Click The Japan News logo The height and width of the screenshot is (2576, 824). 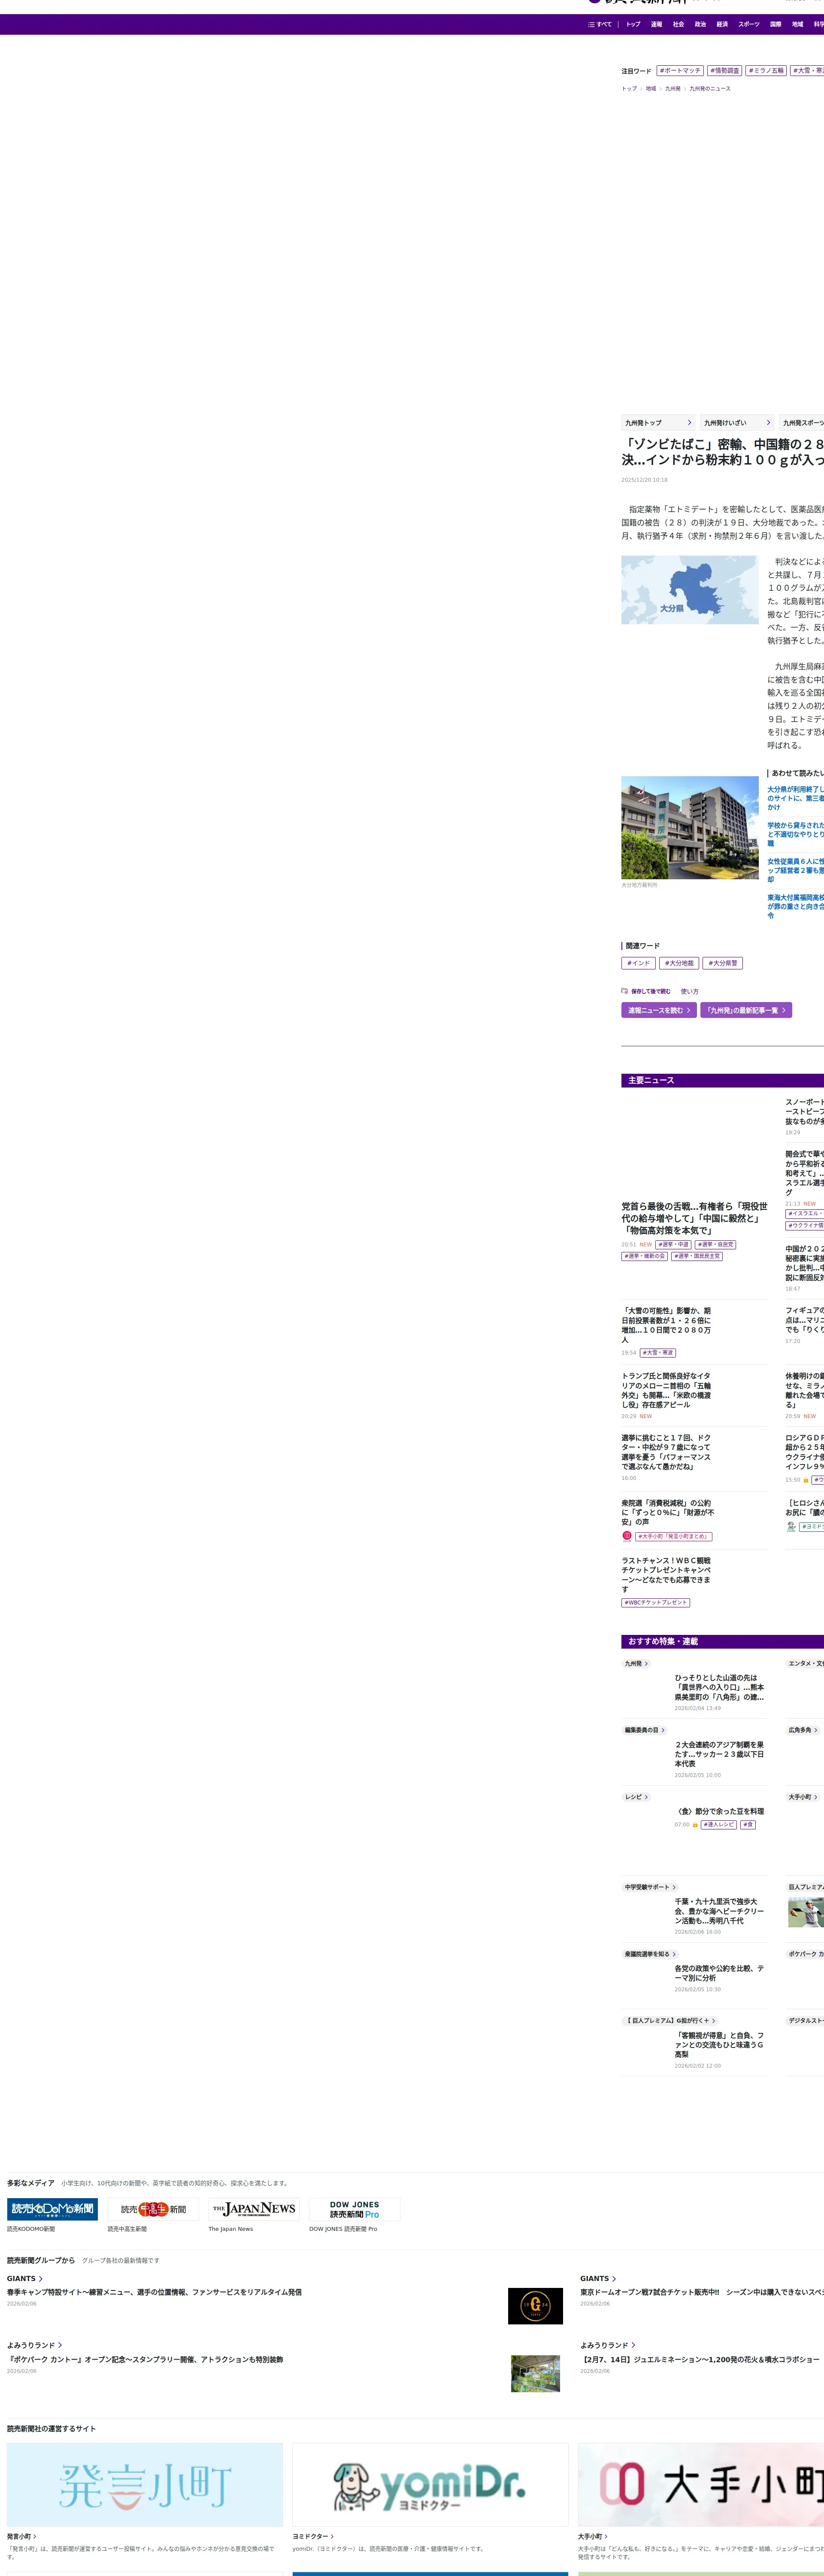(x=254, y=2208)
